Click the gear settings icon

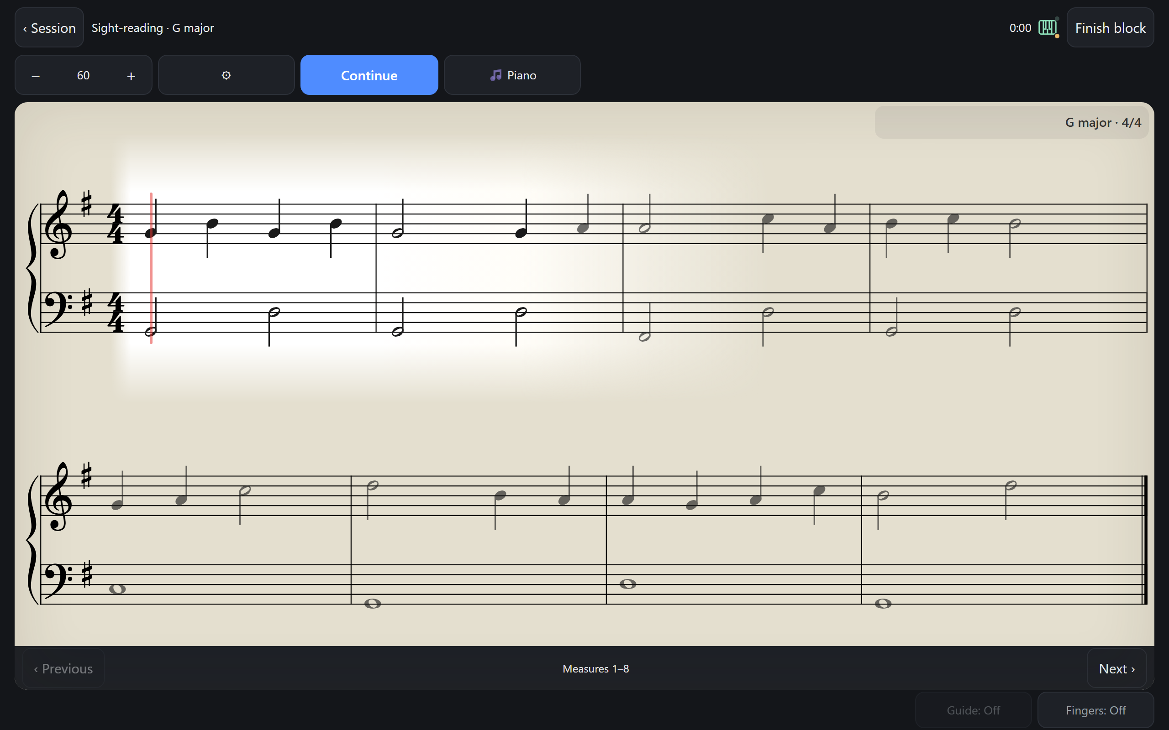point(226,75)
